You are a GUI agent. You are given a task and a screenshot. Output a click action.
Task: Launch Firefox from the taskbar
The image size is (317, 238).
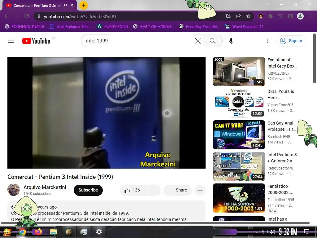click(x=38, y=232)
